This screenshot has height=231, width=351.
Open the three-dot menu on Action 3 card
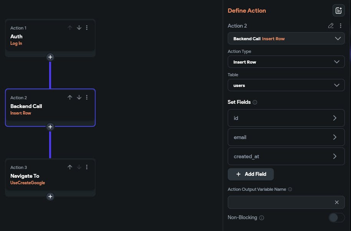click(x=87, y=167)
